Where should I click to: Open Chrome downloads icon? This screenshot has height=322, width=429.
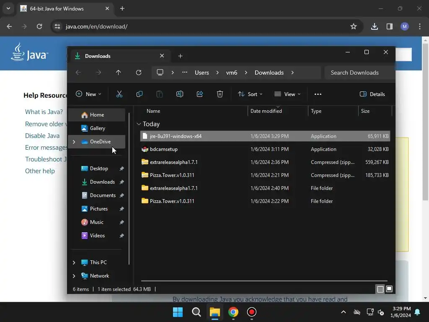(x=374, y=26)
